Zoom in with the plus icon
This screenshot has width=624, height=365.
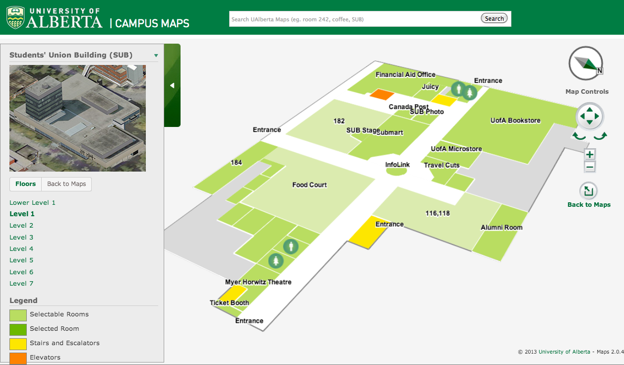589,154
